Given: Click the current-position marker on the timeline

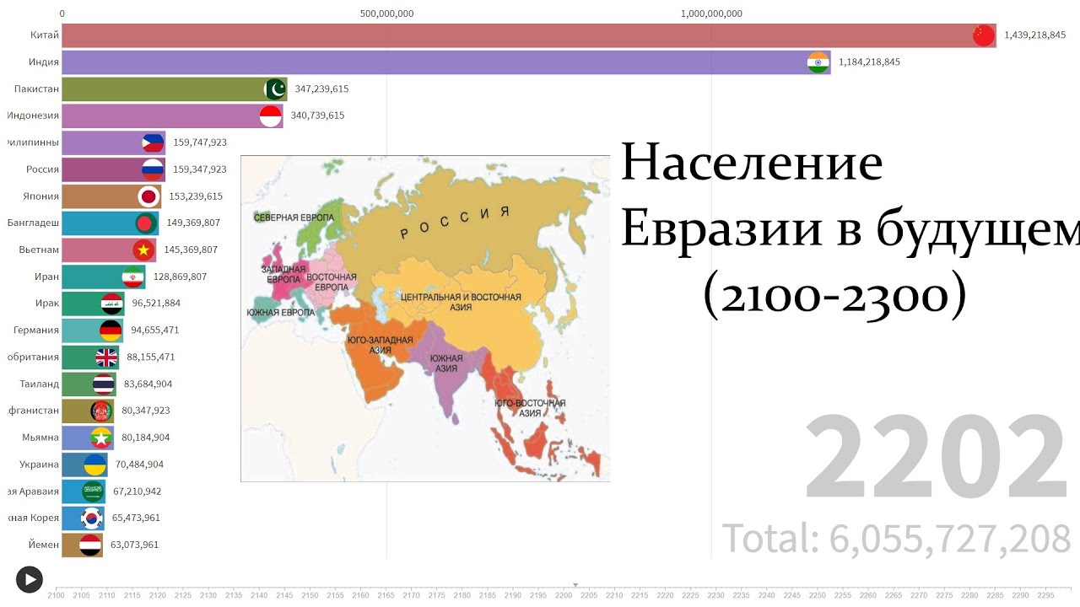Looking at the screenshot, I should click(x=575, y=584).
